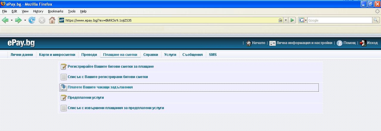Select the Справки tab
Screen dimensions: 381x131
[x=151, y=55]
